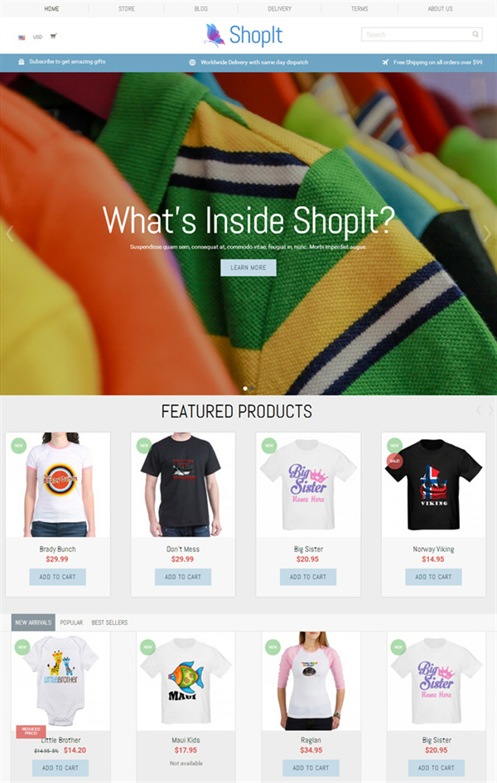The width and height of the screenshot is (497, 783).
Task: Go to next hero slide arrow
Action: (487, 233)
